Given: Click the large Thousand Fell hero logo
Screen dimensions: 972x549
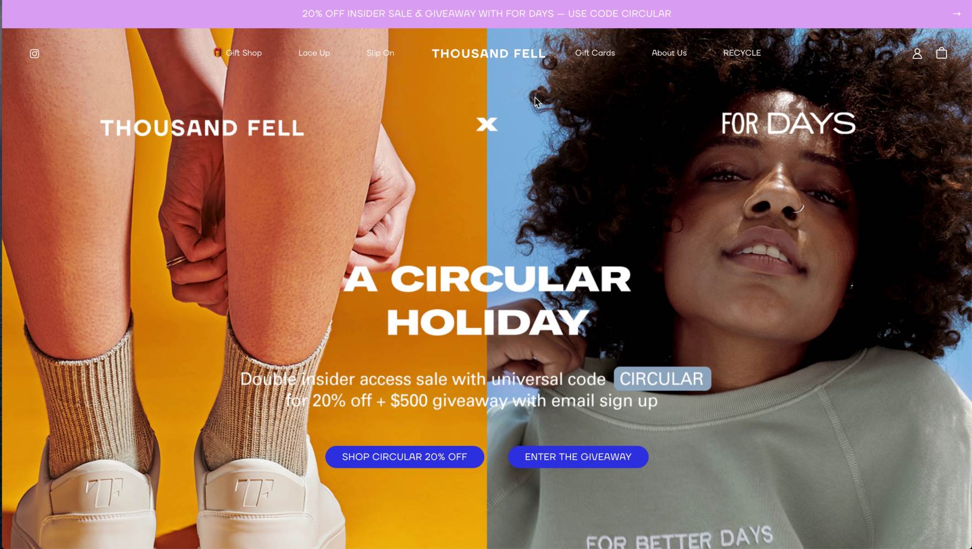Looking at the screenshot, I should click(x=202, y=128).
